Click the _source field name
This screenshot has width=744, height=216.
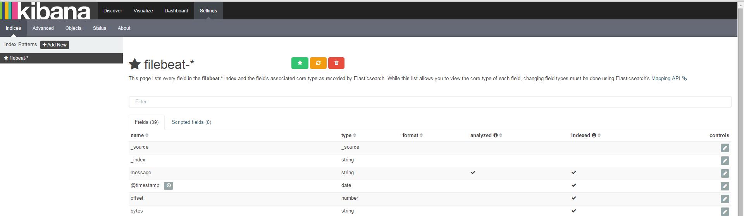tap(139, 147)
